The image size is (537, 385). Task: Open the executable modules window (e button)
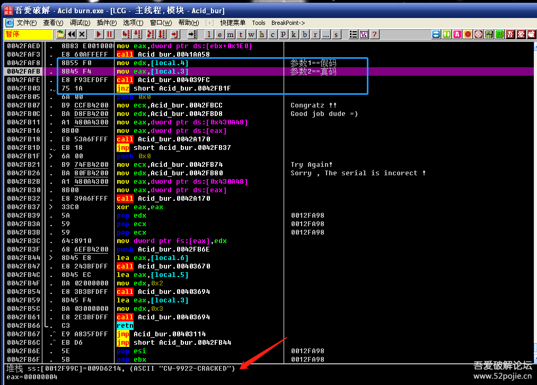[220, 34]
